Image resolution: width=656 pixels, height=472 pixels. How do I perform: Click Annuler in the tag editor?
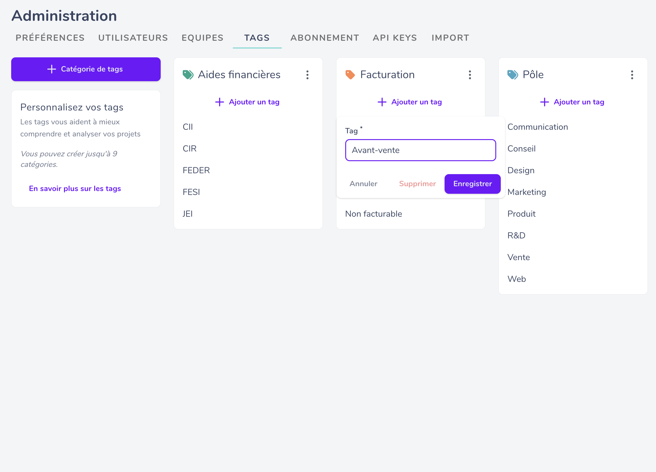pyautogui.click(x=363, y=184)
